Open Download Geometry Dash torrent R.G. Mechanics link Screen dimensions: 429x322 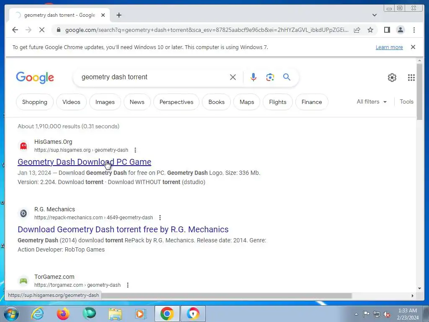tap(123, 229)
